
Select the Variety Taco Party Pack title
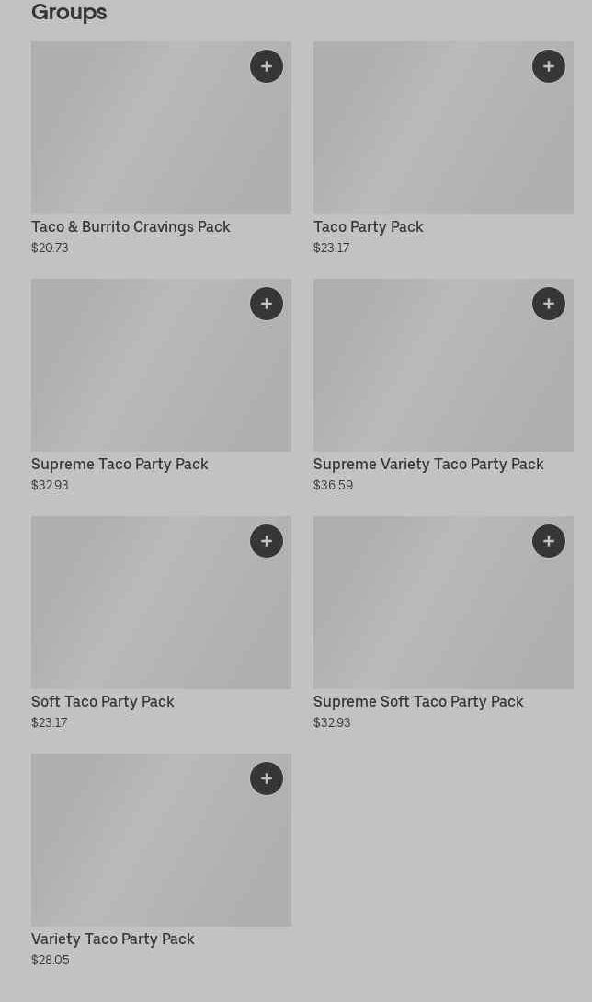point(113,939)
